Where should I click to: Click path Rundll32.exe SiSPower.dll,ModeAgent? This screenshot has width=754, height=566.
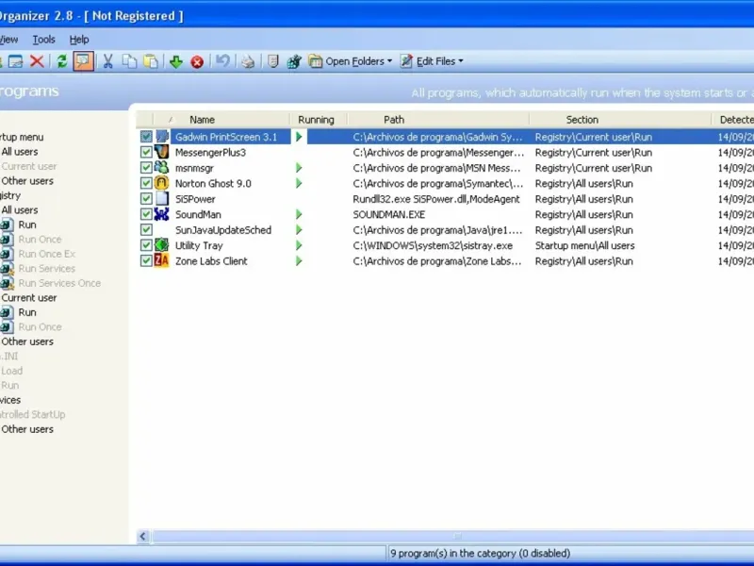[x=436, y=199]
